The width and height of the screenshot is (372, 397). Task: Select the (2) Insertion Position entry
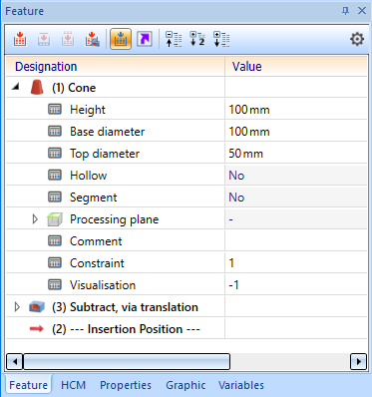(x=126, y=329)
